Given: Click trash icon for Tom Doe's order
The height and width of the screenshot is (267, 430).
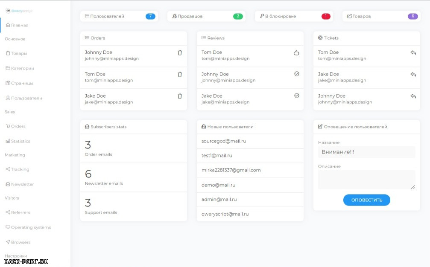Looking at the screenshot, I should (180, 74).
